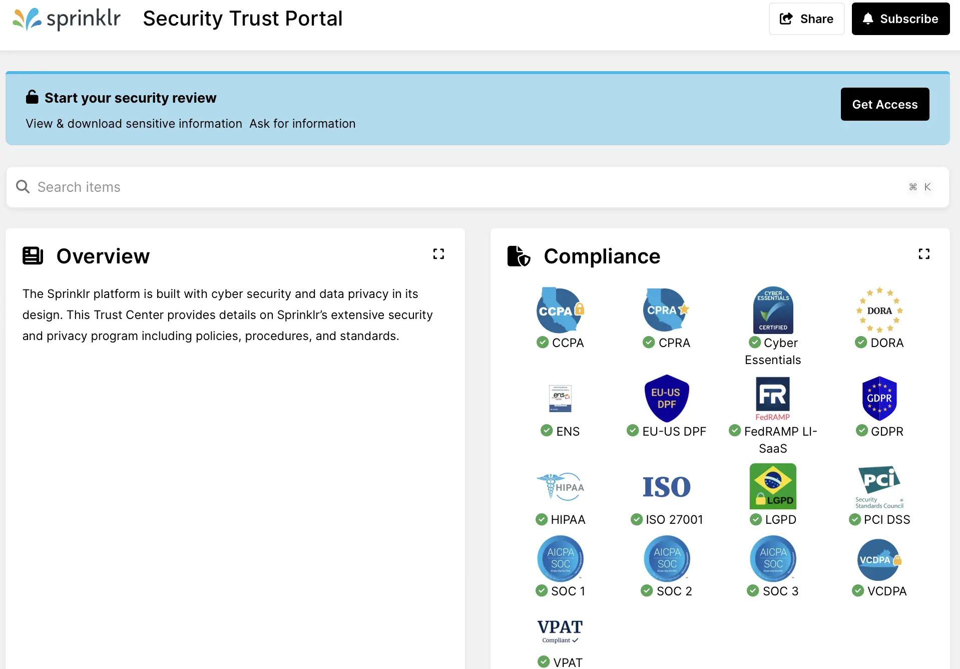Image resolution: width=960 pixels, height=669 pixels.
Task: Click the CPRA label link
Action: [674, 343]
